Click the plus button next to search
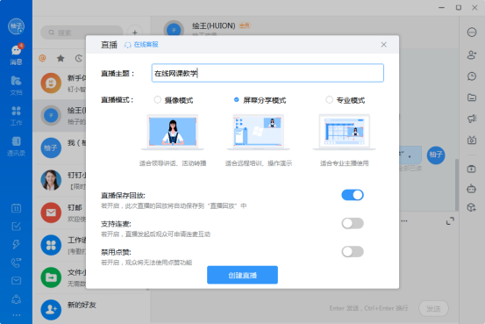Viewport: 485px width, 324px height. pos(135,32)
